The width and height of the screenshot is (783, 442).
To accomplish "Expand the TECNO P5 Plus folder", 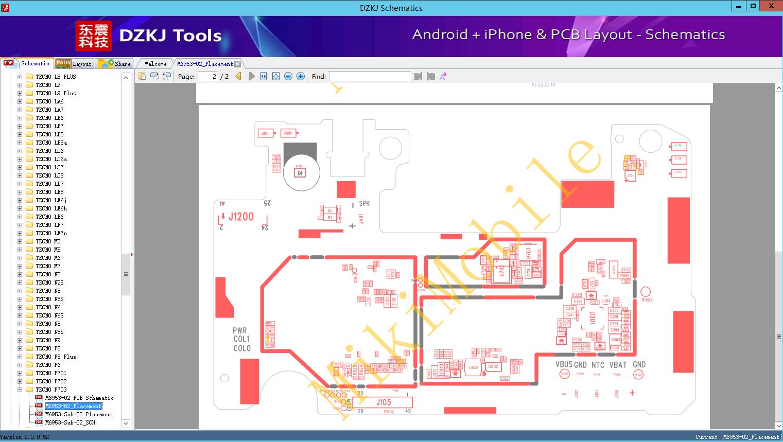I will pos(20,357).
